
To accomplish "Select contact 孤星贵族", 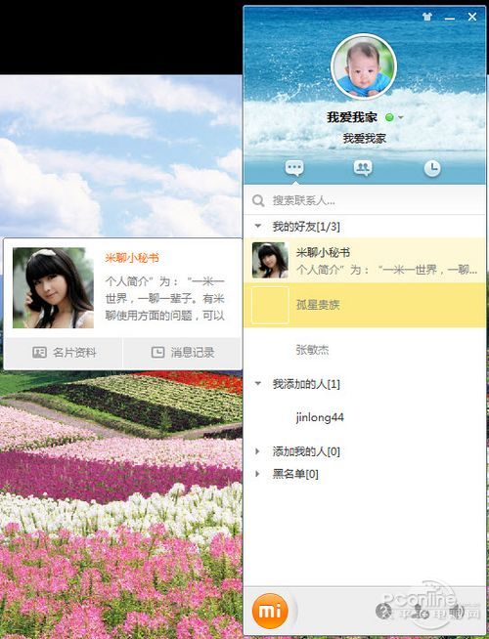I will tap(364, 305).
